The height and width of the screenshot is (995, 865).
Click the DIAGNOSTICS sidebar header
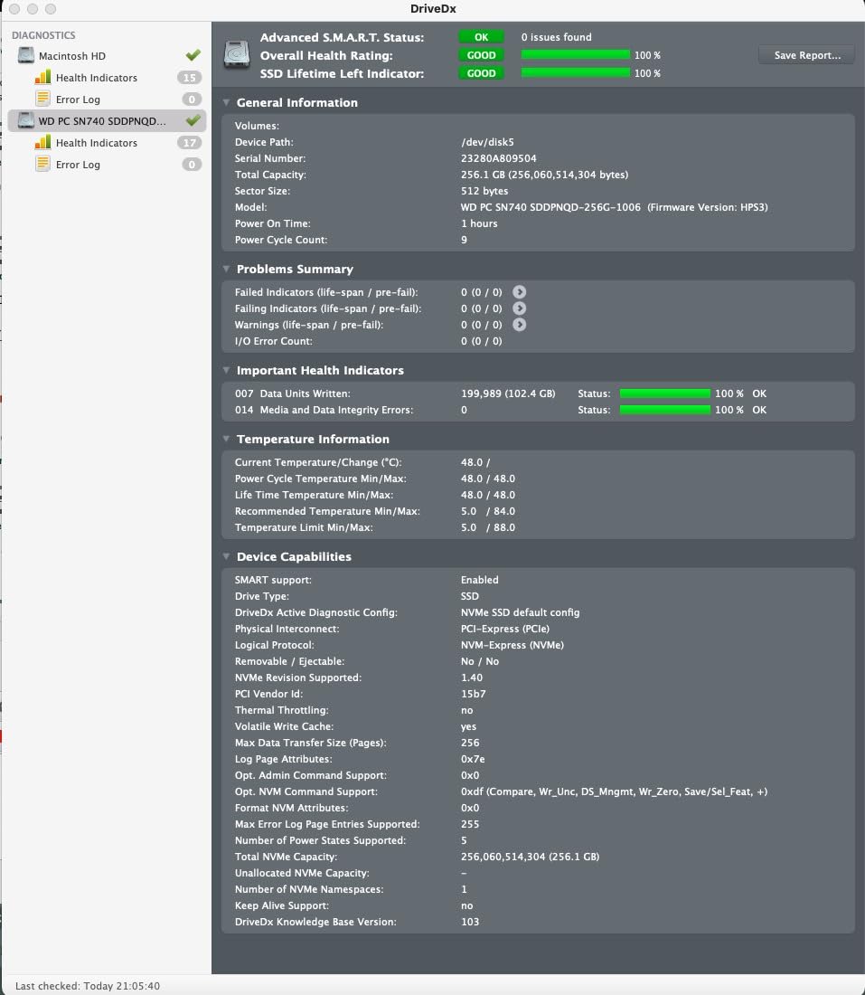[x=43, y=35]
